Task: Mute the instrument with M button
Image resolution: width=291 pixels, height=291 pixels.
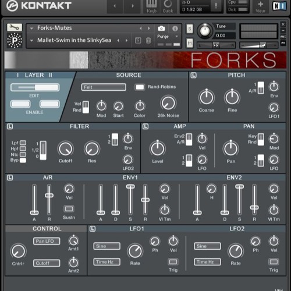Action: (x=190, y=43)
